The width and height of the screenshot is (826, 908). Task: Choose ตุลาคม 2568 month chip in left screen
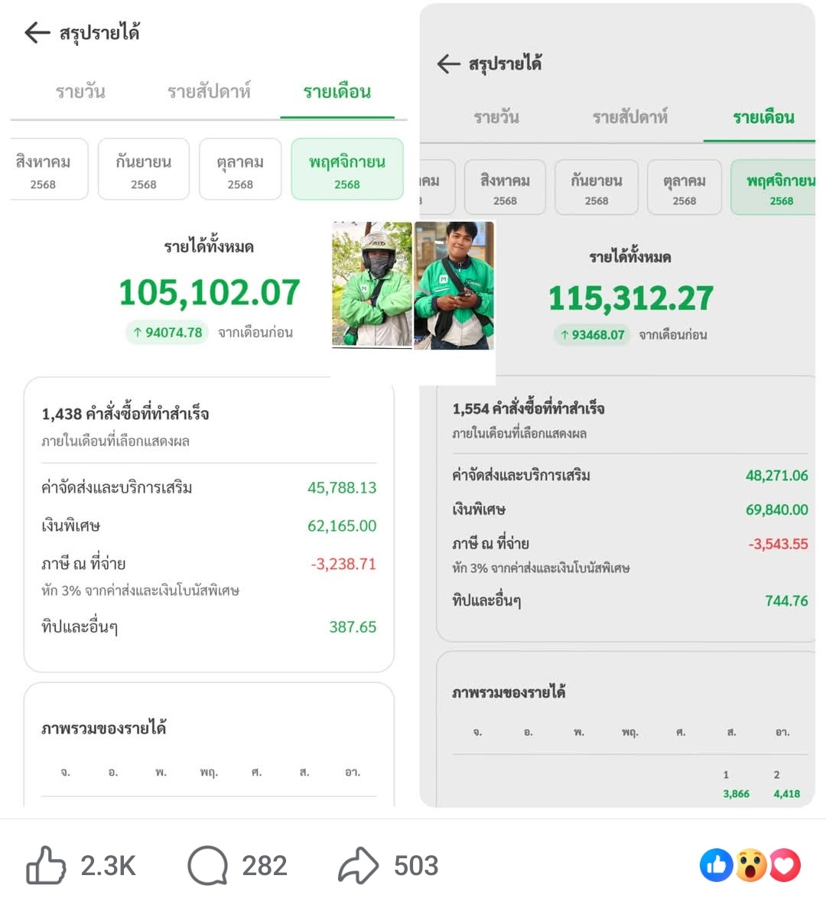240,169
